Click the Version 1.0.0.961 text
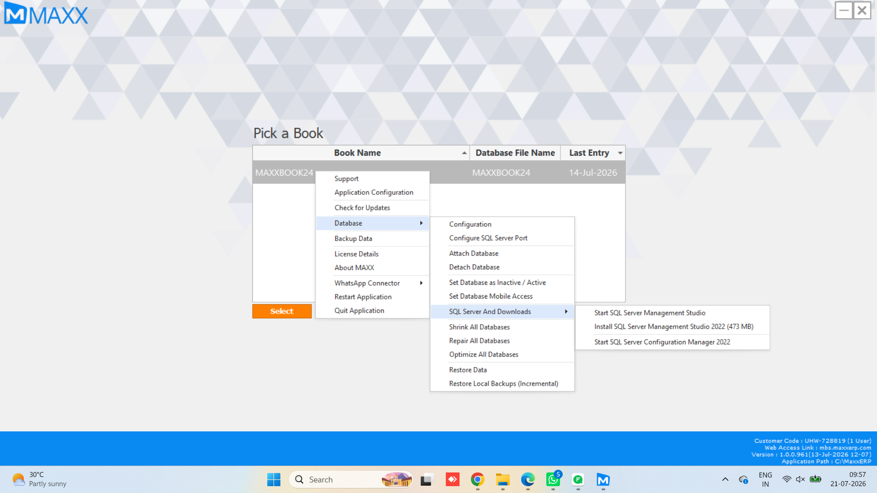This screenshot has width=877, height=493. point(811,455)
